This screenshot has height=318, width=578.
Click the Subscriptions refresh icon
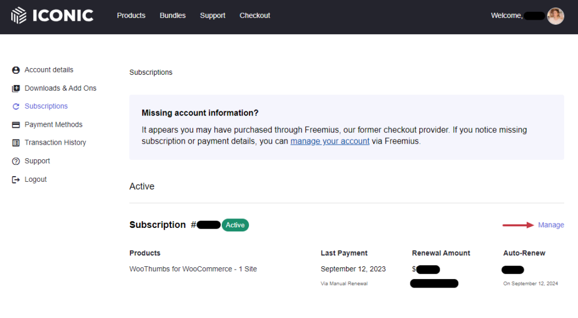(16, 106)
